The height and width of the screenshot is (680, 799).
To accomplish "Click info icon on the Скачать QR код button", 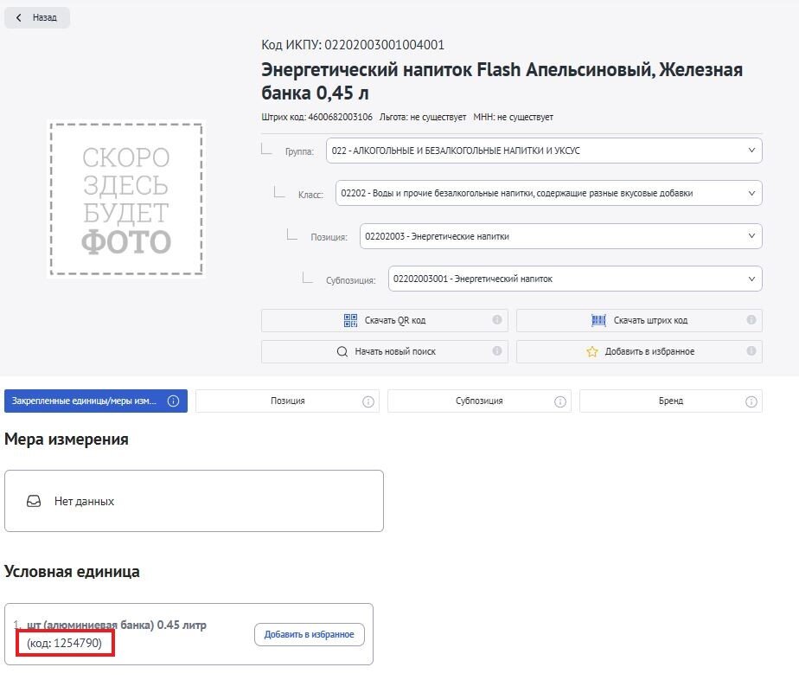I will pos(497,319).
